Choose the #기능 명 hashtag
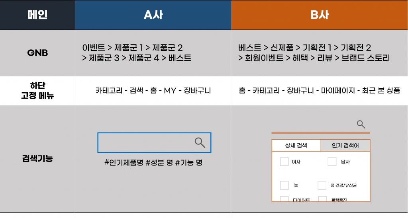 (x=188, y=162)
